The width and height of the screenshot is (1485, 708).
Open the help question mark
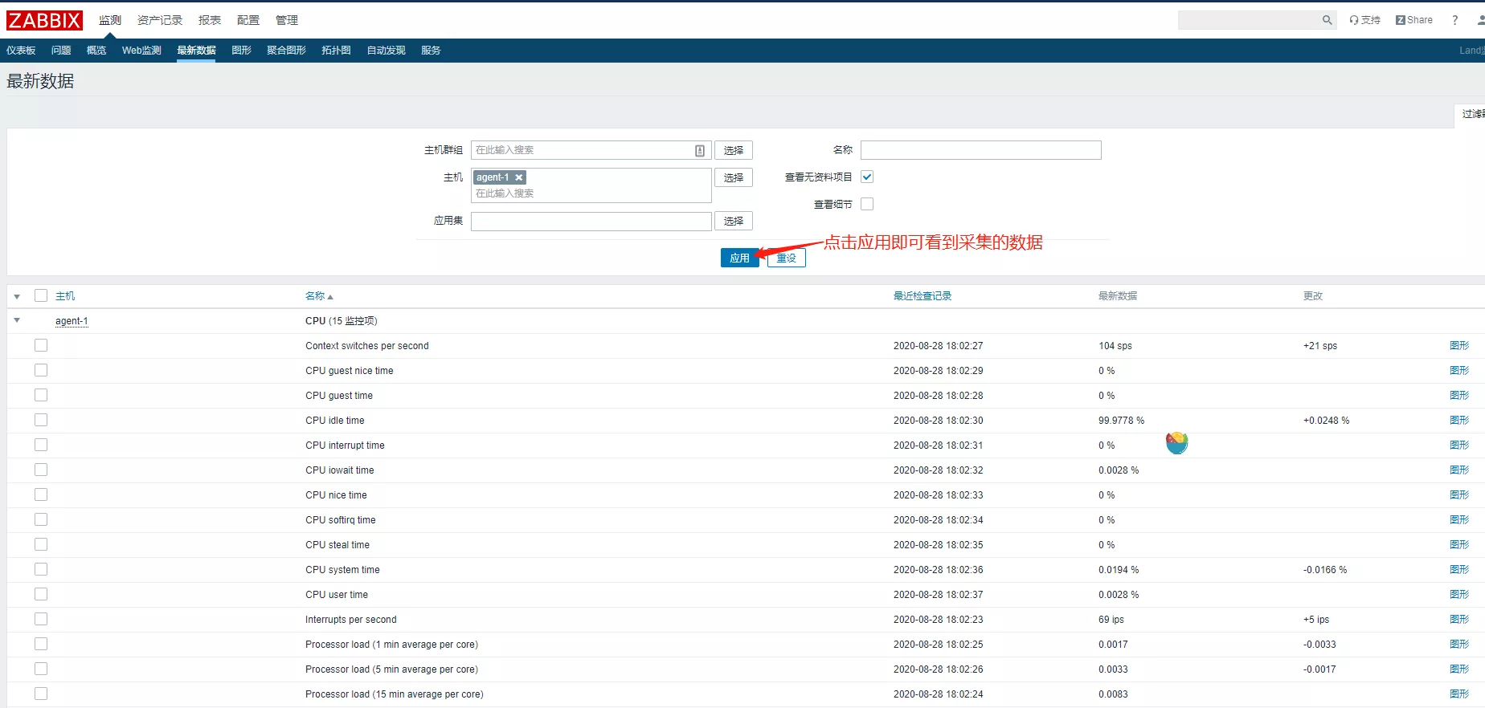(x=1454, y=20)
